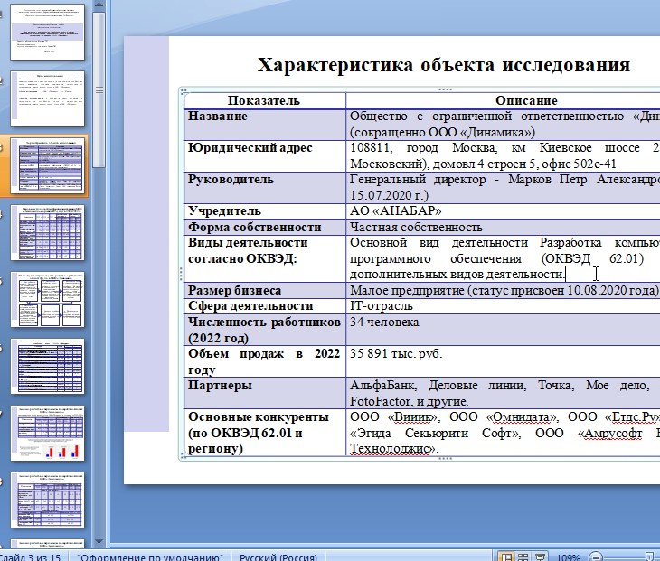Screen dimensions: 660x561
Task: Click the 'Юридический адрес' cell
Action: pyautogui.click(x=265, y=156)
